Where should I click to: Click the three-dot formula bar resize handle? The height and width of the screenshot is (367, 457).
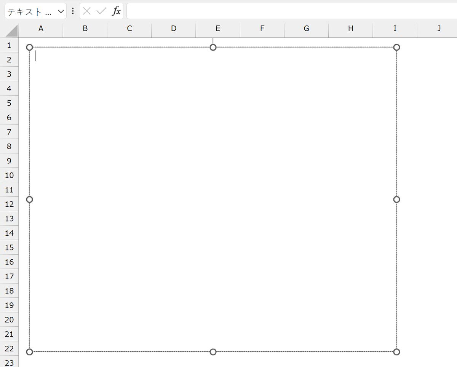click(73, 11)
